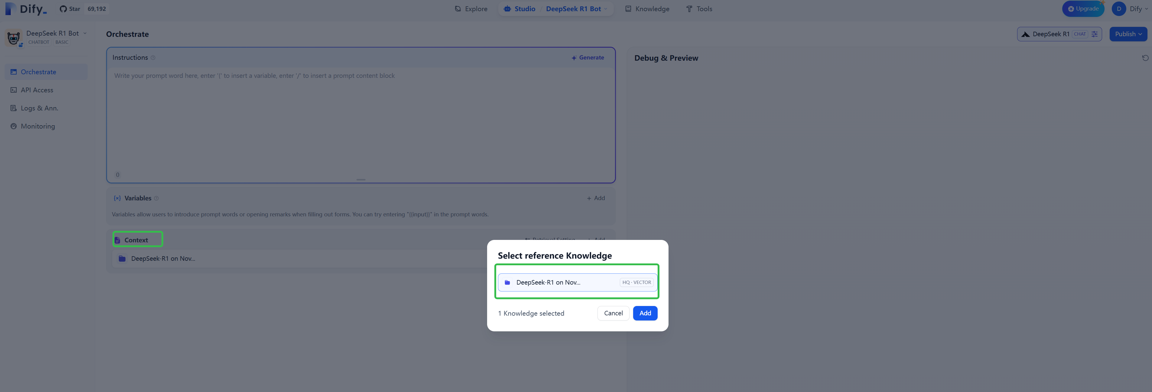Click the Tools hammer icon

point(689,9)
